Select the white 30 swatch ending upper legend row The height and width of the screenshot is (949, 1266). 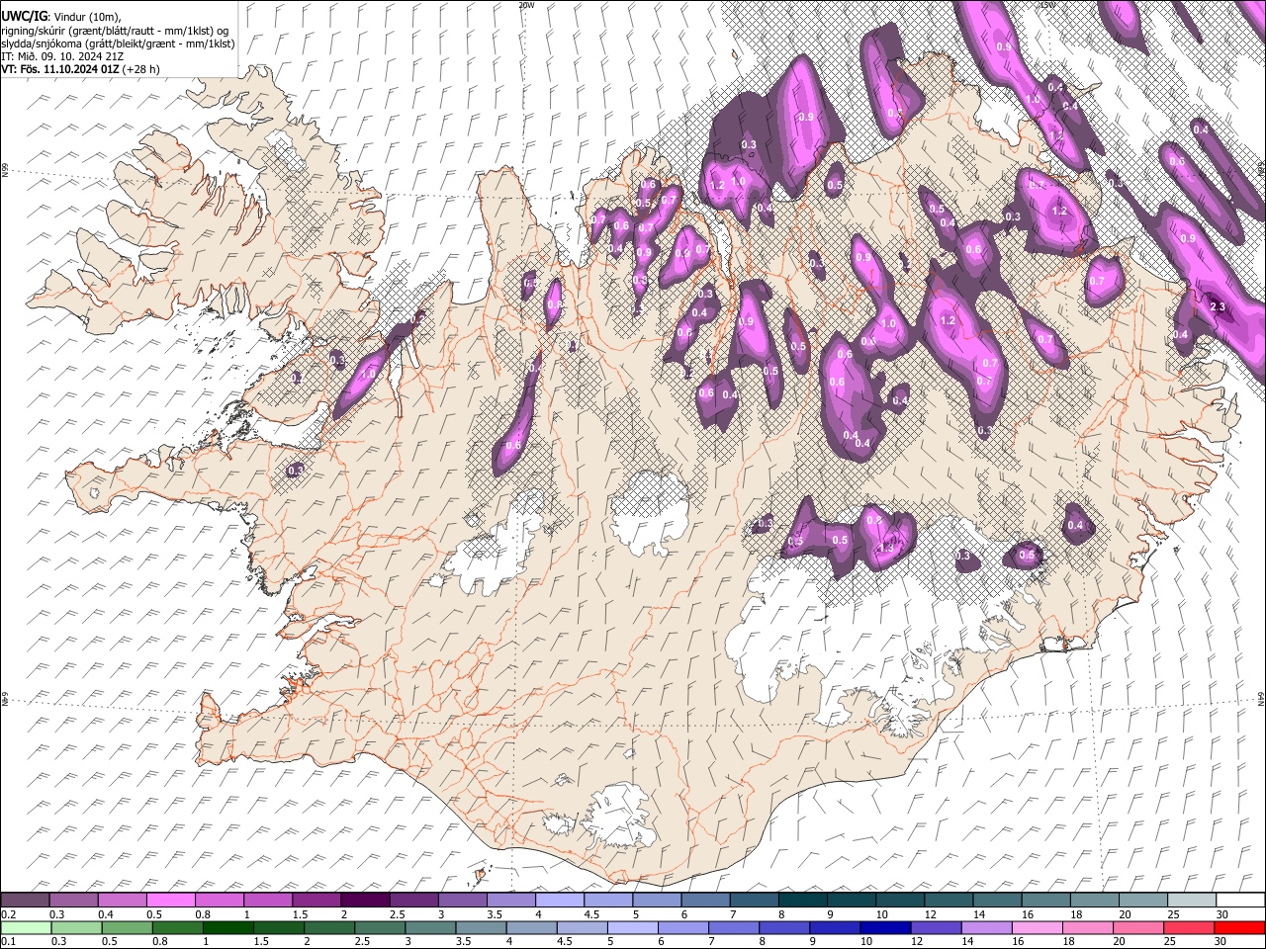[1238, 901]
